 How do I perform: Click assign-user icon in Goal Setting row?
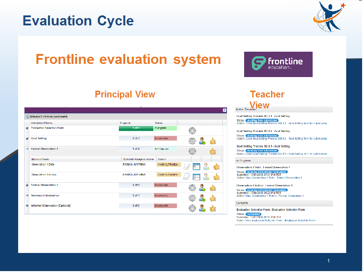(x=202, y=141)
